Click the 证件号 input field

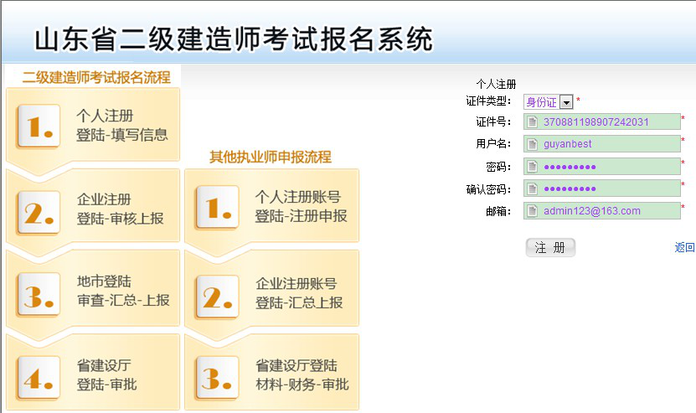[x=602, y=121]
